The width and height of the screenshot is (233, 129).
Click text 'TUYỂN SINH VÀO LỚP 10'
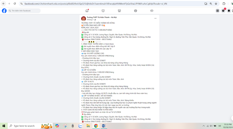tap(93, 25)
